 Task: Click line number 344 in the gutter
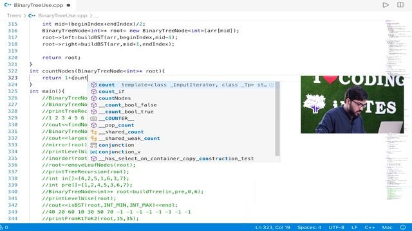(13, 218)
